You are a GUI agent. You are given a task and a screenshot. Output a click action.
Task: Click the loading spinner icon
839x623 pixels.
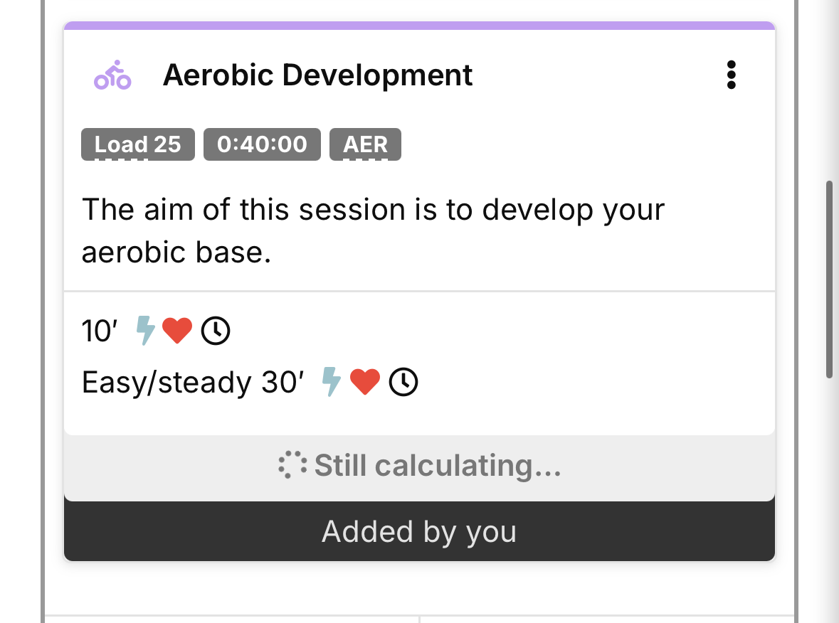pos(292,466)
